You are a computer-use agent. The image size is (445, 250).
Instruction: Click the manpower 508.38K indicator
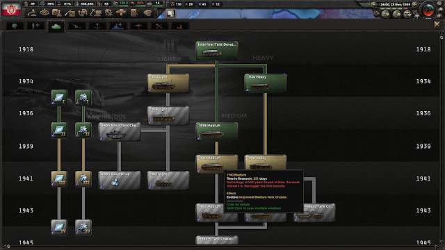84,4
